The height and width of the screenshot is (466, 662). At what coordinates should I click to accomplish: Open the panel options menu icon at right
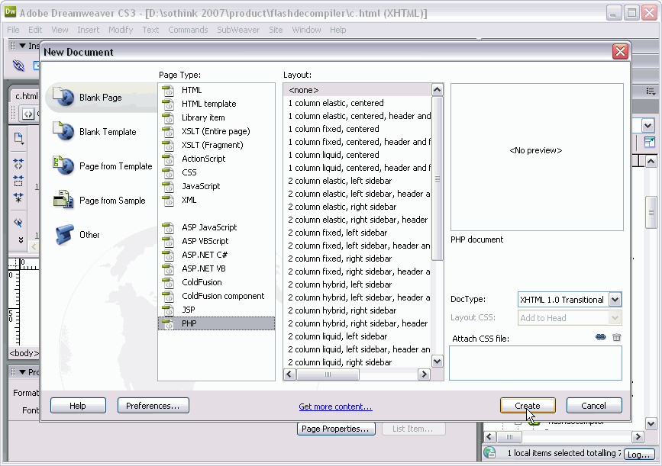(x=651, y=91)
